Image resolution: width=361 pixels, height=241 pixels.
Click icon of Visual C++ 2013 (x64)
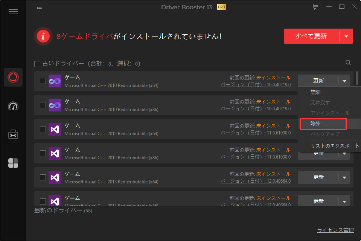55,177
